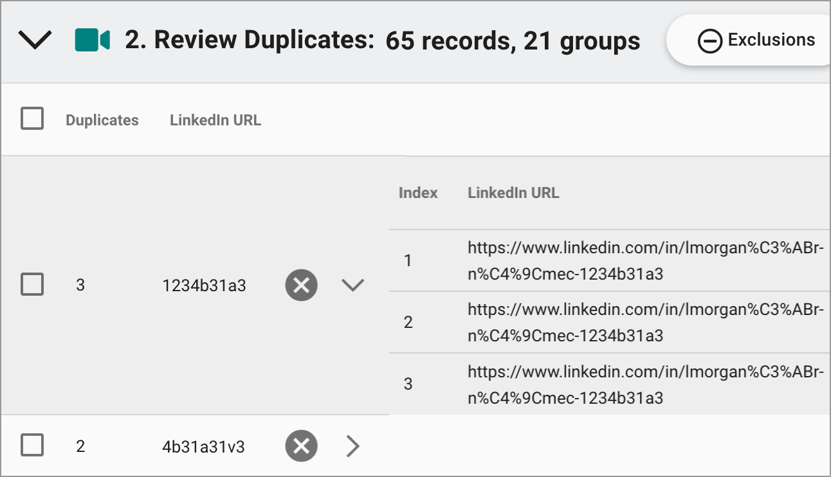Dismiss group 1234b31a3 with its X icon

click(301, 285)
